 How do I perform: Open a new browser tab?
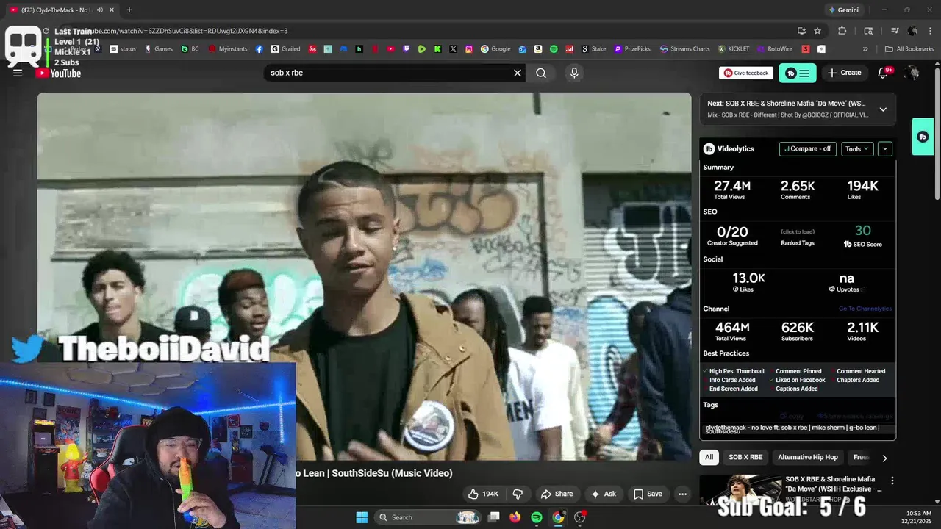pyautogui.click(x=129, y=10)
